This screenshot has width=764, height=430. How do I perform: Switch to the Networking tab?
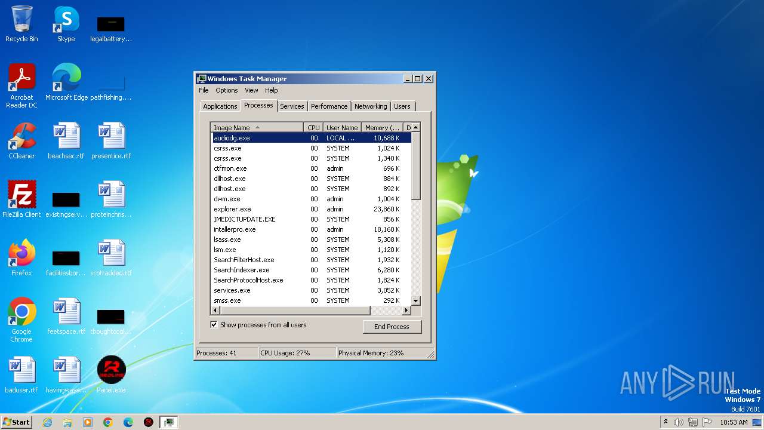coord(371,106)
